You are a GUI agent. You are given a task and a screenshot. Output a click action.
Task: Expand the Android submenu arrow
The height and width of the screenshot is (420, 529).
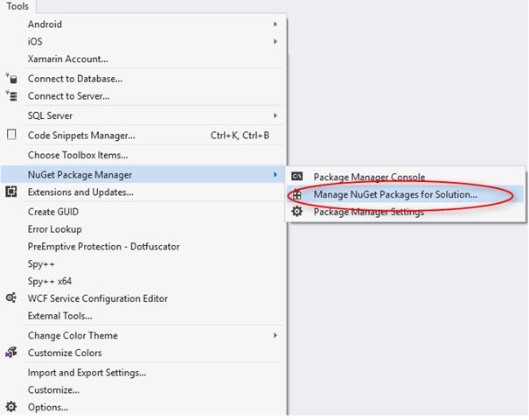275,24
